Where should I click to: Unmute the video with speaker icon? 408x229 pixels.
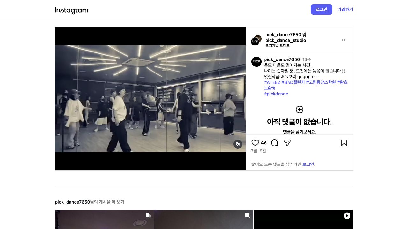pyautogui.click(x=238, y=144)
